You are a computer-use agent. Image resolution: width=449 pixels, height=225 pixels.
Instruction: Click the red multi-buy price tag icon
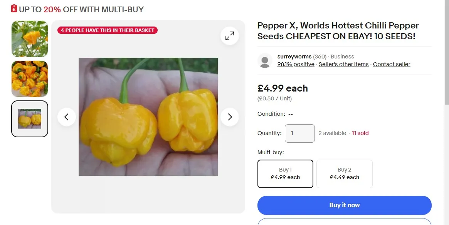pyautogui.click(x=13, y=9)
